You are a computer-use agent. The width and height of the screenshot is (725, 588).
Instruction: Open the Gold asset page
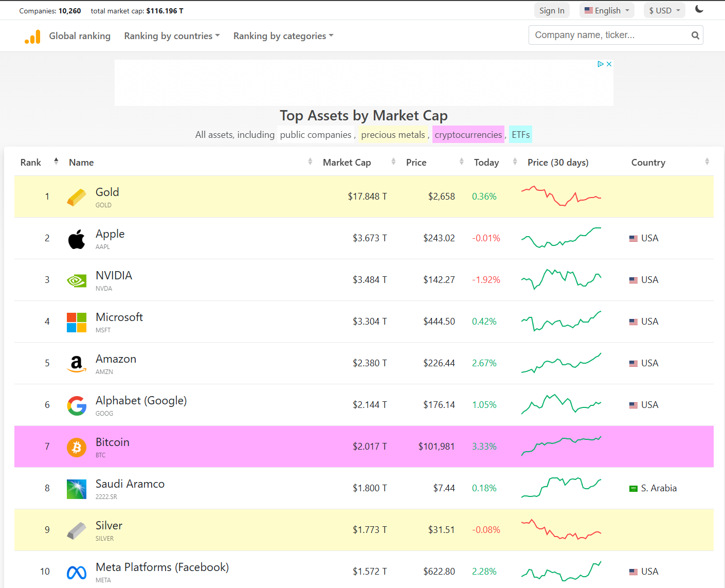107,192
